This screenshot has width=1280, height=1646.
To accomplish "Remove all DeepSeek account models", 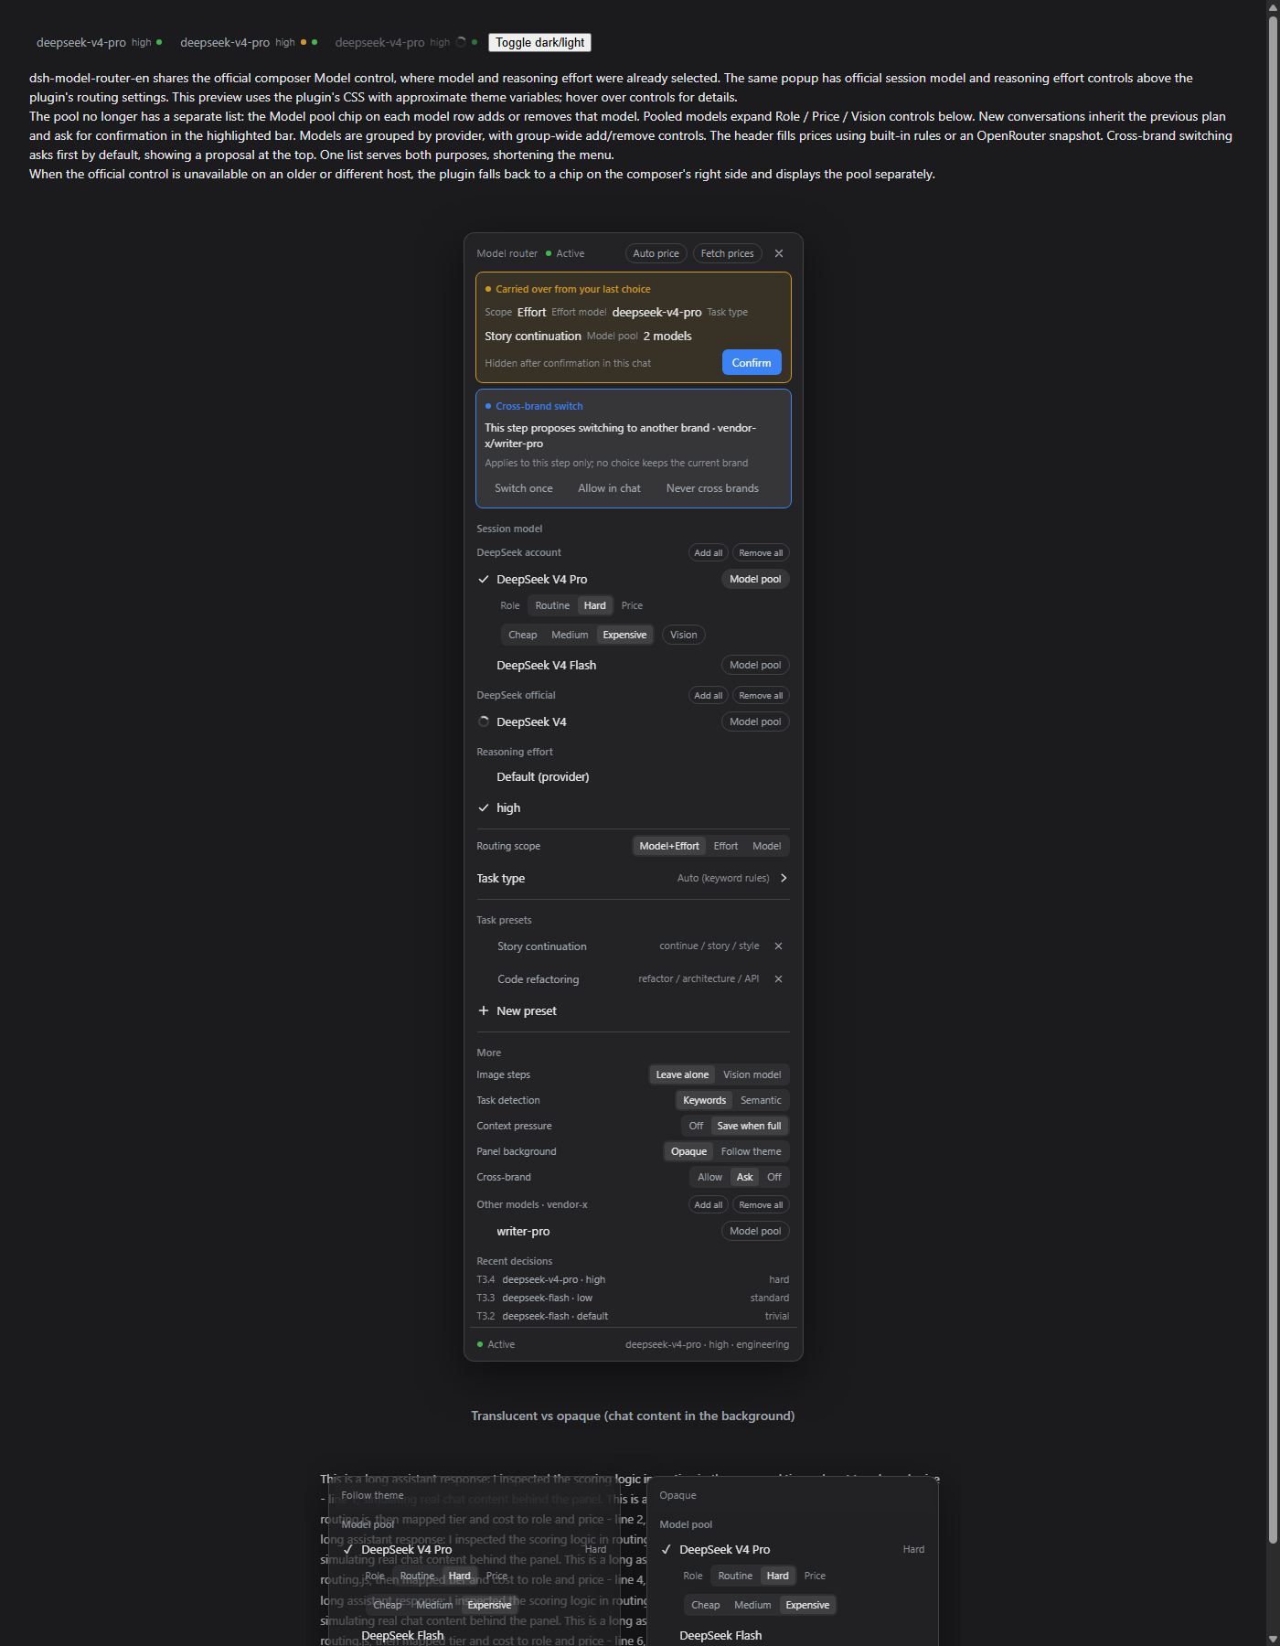I will [x=761, y=552].
